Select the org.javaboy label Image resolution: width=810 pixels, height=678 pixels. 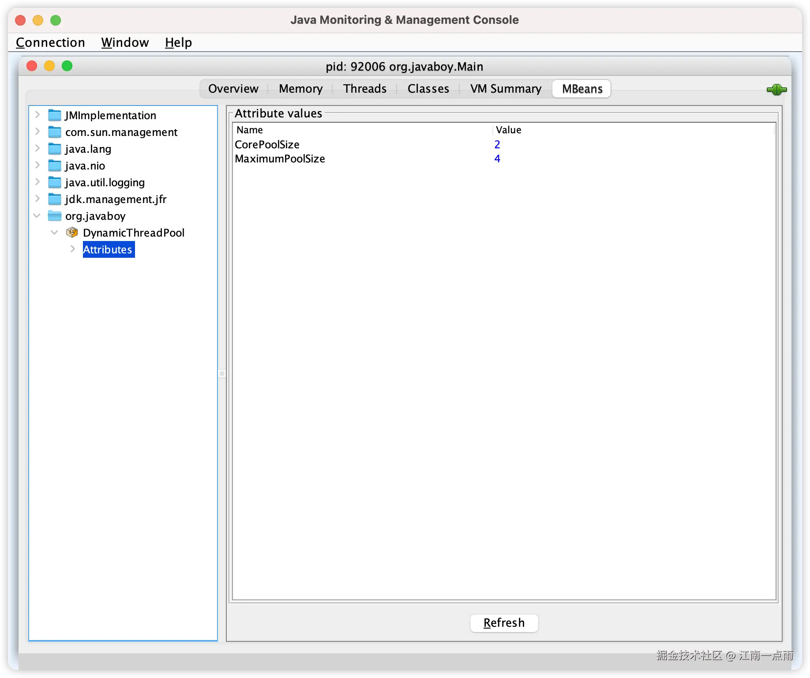(95, 216)
